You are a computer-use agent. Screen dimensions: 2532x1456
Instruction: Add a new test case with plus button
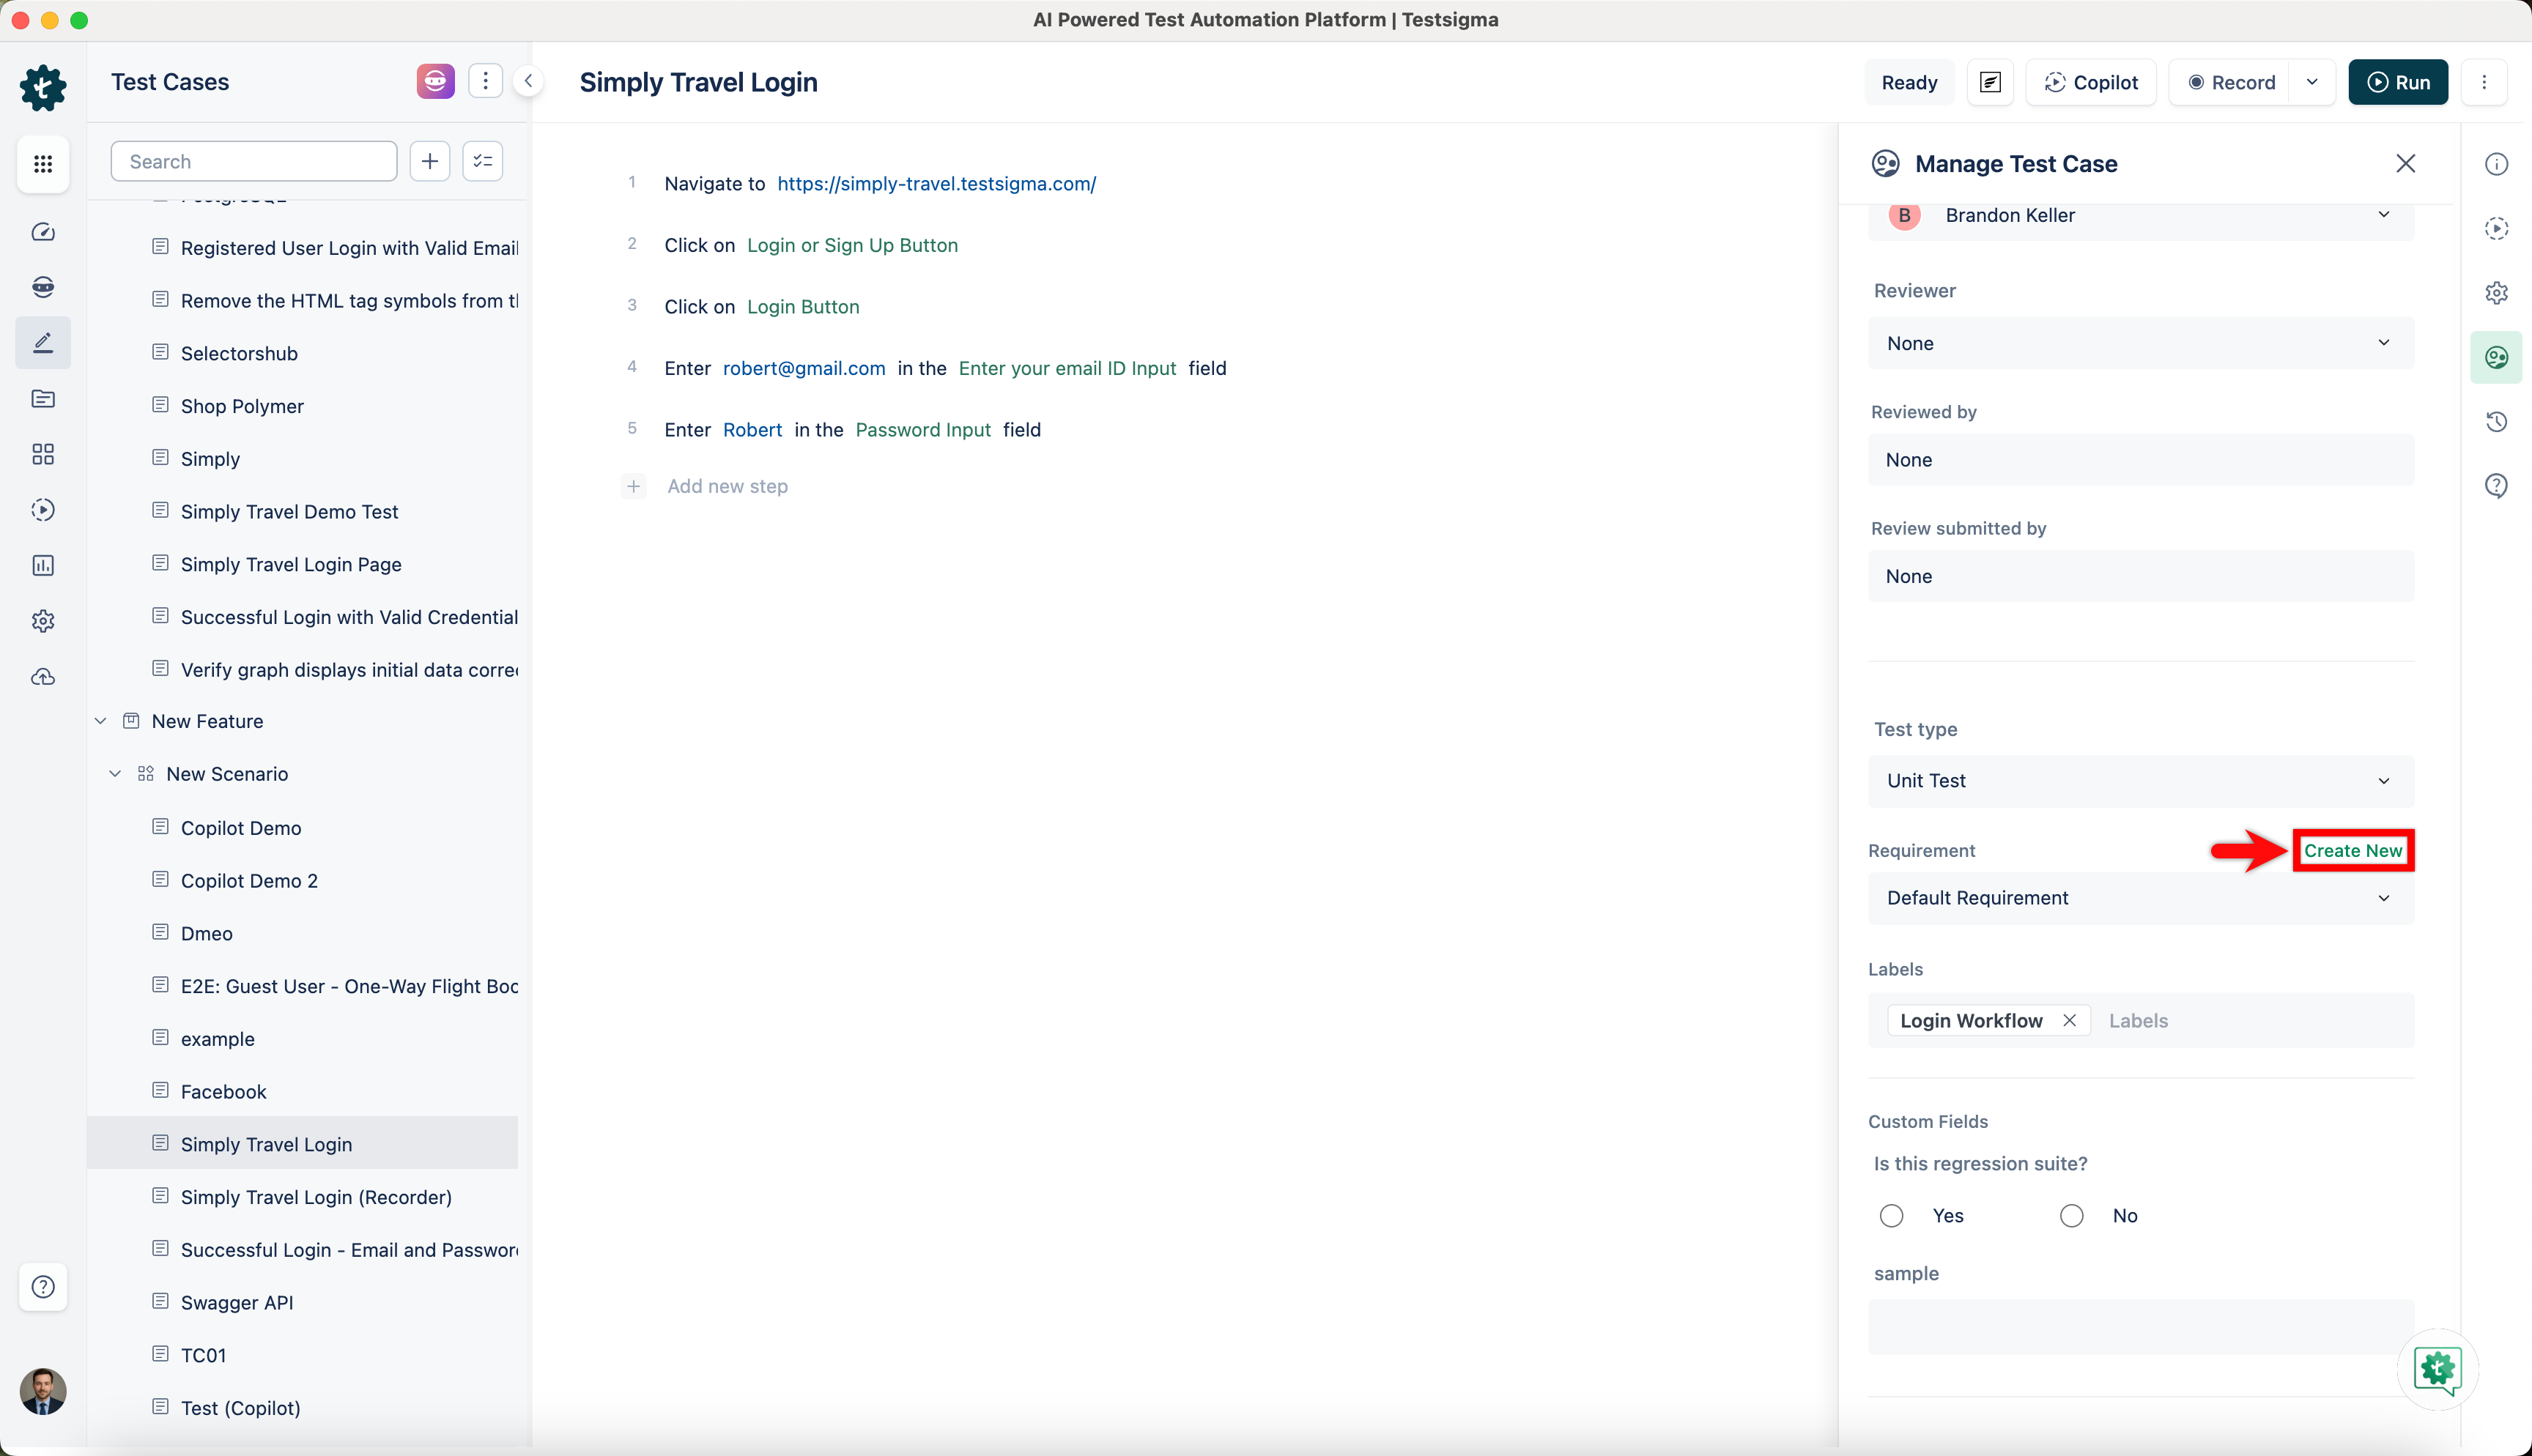click(430, 161)
